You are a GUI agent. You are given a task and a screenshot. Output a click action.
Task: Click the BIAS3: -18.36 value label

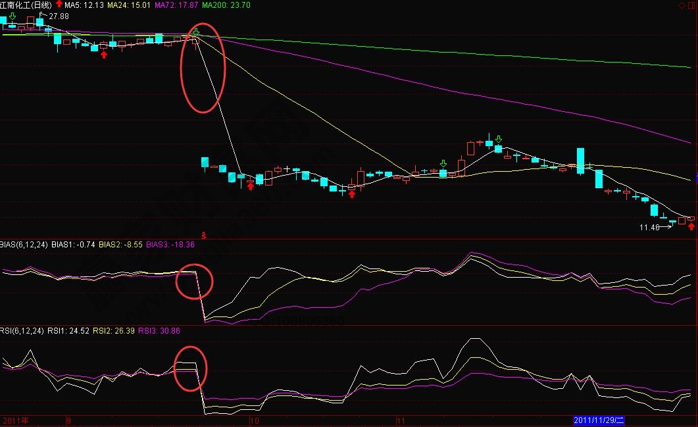tap(170, 244)
